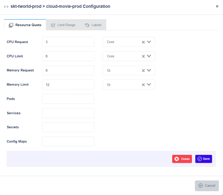This screenshot has height=195, width=223.
Task: Clear the CPU Request unit selection
Action: point(143,42)
